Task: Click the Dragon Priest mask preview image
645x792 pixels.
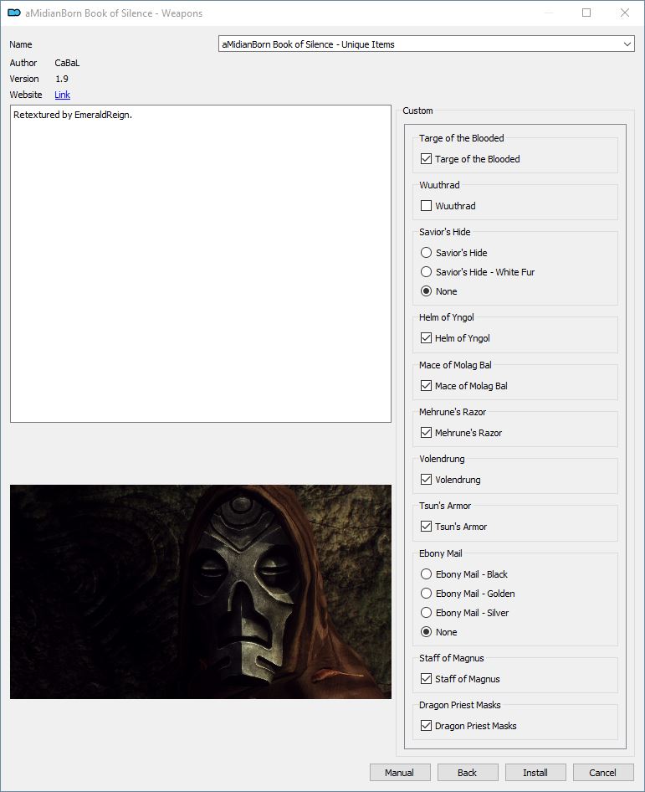Action: (201, 592)
